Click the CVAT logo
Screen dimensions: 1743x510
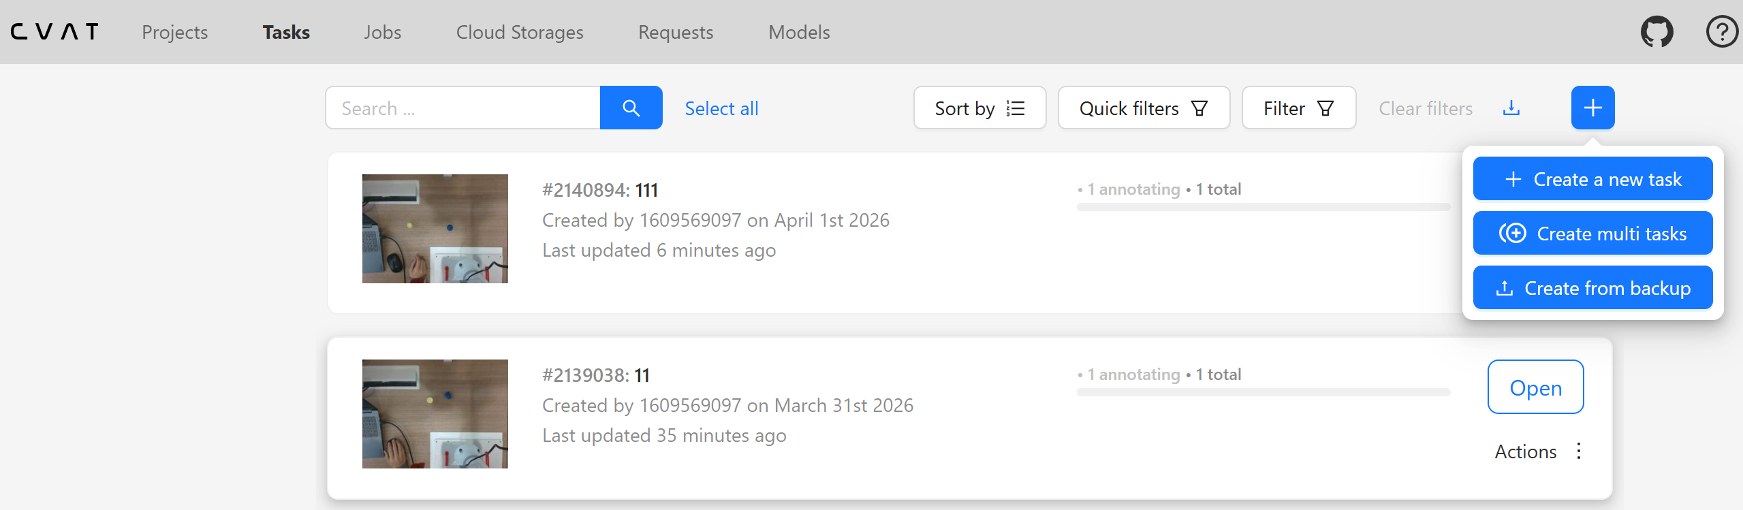click(54, 32)
